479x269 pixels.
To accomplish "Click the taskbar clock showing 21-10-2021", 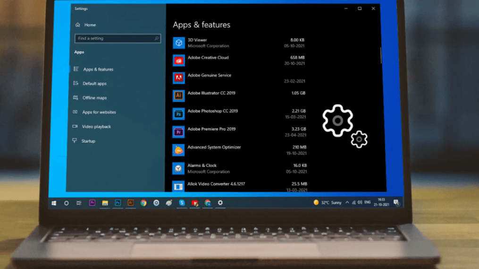I will pyautogui.click(x=381, y=202).
